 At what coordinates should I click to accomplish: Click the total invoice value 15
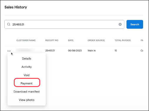click(x=116, y=51)
